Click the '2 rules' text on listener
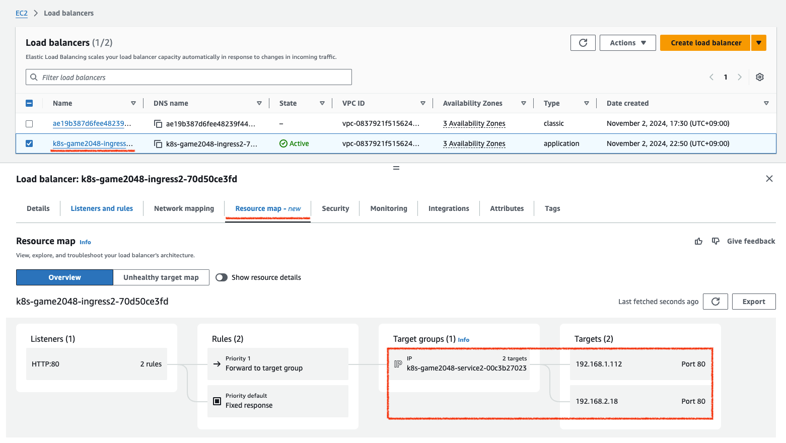 tap(151, 364)
